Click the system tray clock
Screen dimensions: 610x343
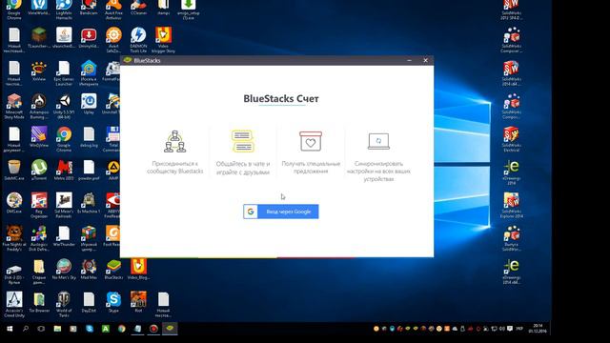pos(538,329)
